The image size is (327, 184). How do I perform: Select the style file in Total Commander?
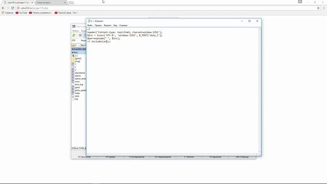(x=77, y=96)
